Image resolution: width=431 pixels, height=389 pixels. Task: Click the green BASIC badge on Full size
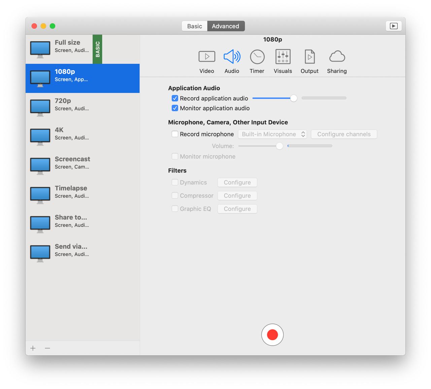[97, 49]
